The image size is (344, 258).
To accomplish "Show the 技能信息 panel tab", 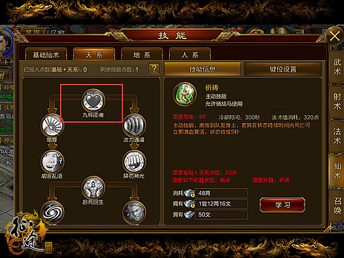I will (x=202, y=69).
